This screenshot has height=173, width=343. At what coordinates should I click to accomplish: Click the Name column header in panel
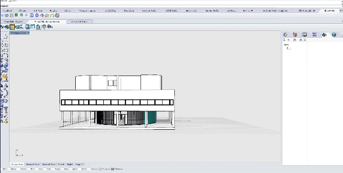286,45
